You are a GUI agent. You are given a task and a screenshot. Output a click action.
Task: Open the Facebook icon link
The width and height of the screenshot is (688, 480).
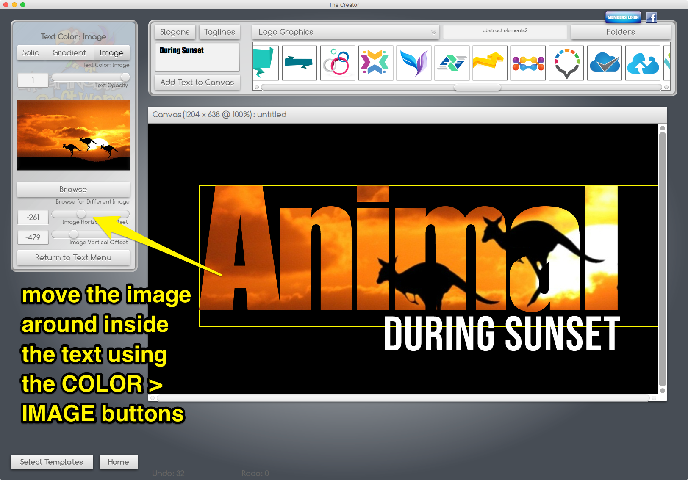(652, 17)
